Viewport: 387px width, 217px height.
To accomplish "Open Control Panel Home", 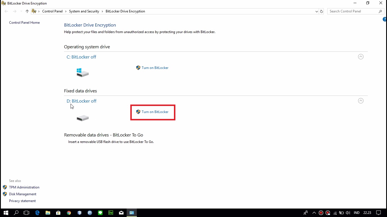I will pos(24,23).
